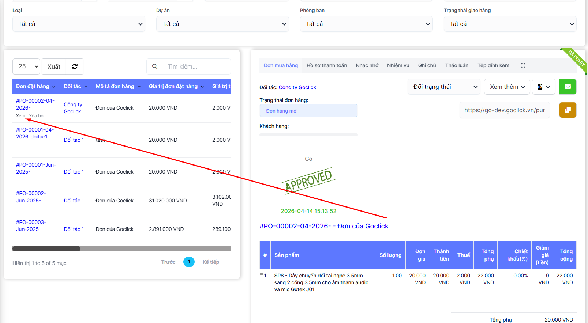Viewport: 588px width, 323px height.
Task: Click the green send email icon
Action: click(568, 87)
